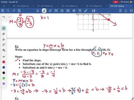Switch to P5 - Ch. 8 Note-taking tab

coord(21,6)
